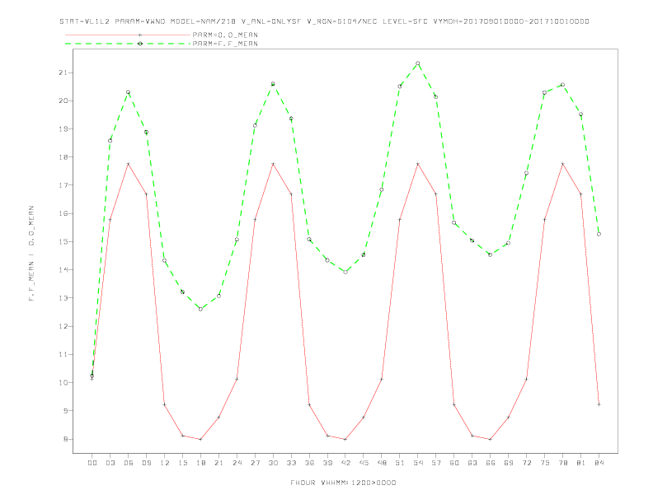Click x-axis tick label 63
Image resolution: width=653 pixels, height=504 pixels.
coord(472,463)
